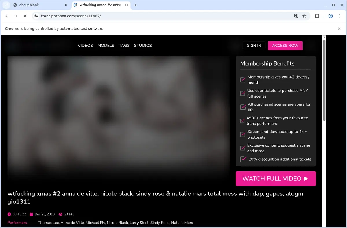Click checkmark beside '42 tickets / month'
The width and height of the screenshot is (347, 228).
point(243,80)
